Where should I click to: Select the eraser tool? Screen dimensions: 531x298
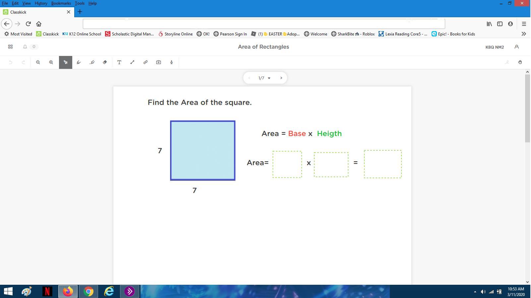(x=105, y=62)
